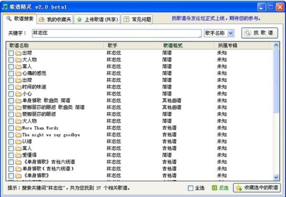Click the 林志炫 singer cell of 小心 row
This screenshot has width=286, height=197.
pyautogui.click(x=114, y=94)
